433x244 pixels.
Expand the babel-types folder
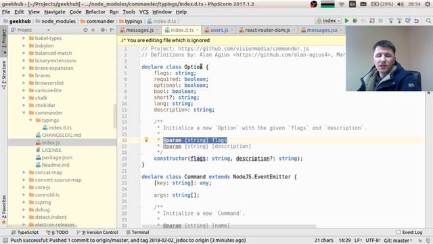24,38
